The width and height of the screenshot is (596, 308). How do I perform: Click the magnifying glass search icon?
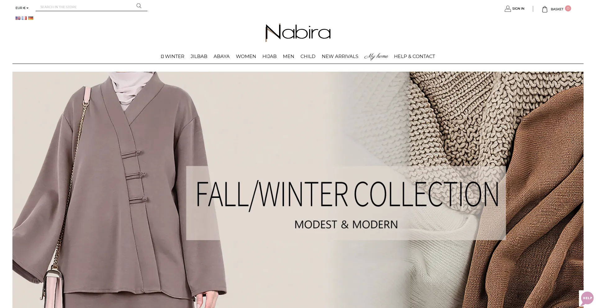tap(139, 6)
